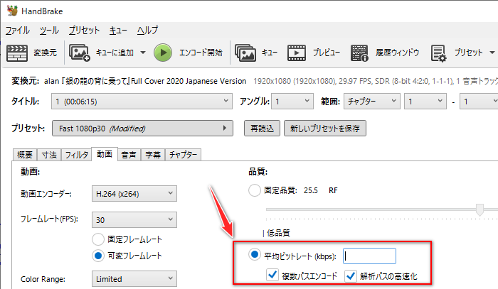Click the 低品質 label text
Image resolution: width=498 pixels, height=289 pixels.
pyautogui.click(x=278, y=233)
